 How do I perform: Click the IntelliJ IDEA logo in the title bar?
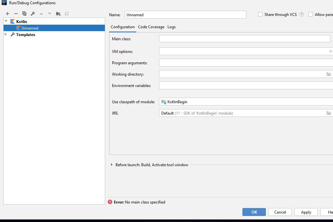4,3
